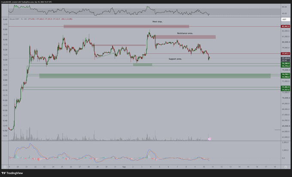This screenshot has height=177, width=292.
Task: Click the pink event marker above the volume bars
Action: point(210,139)
